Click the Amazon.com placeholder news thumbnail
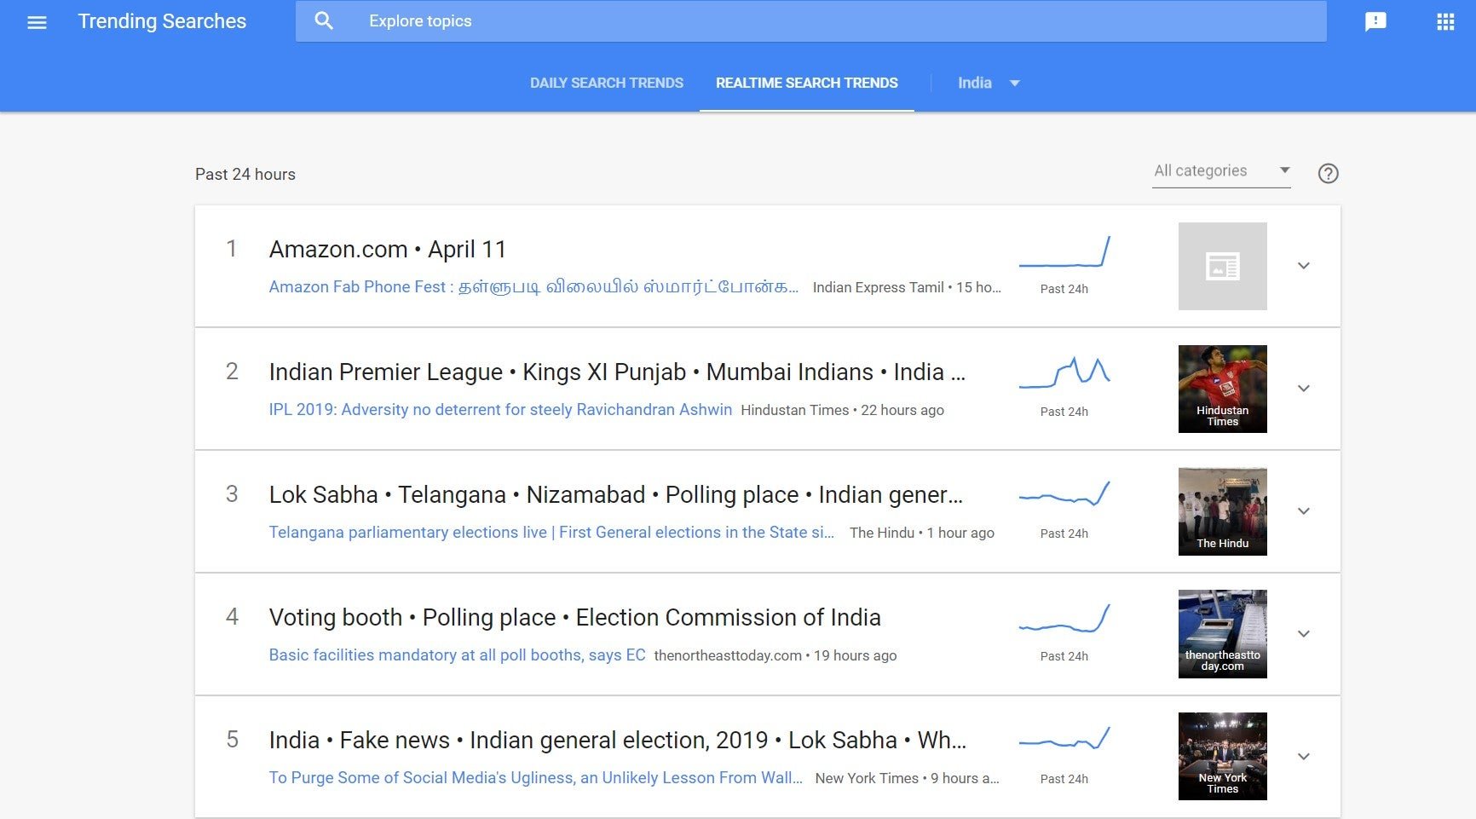This screenshot has width=1476, height=819. 1222,266
